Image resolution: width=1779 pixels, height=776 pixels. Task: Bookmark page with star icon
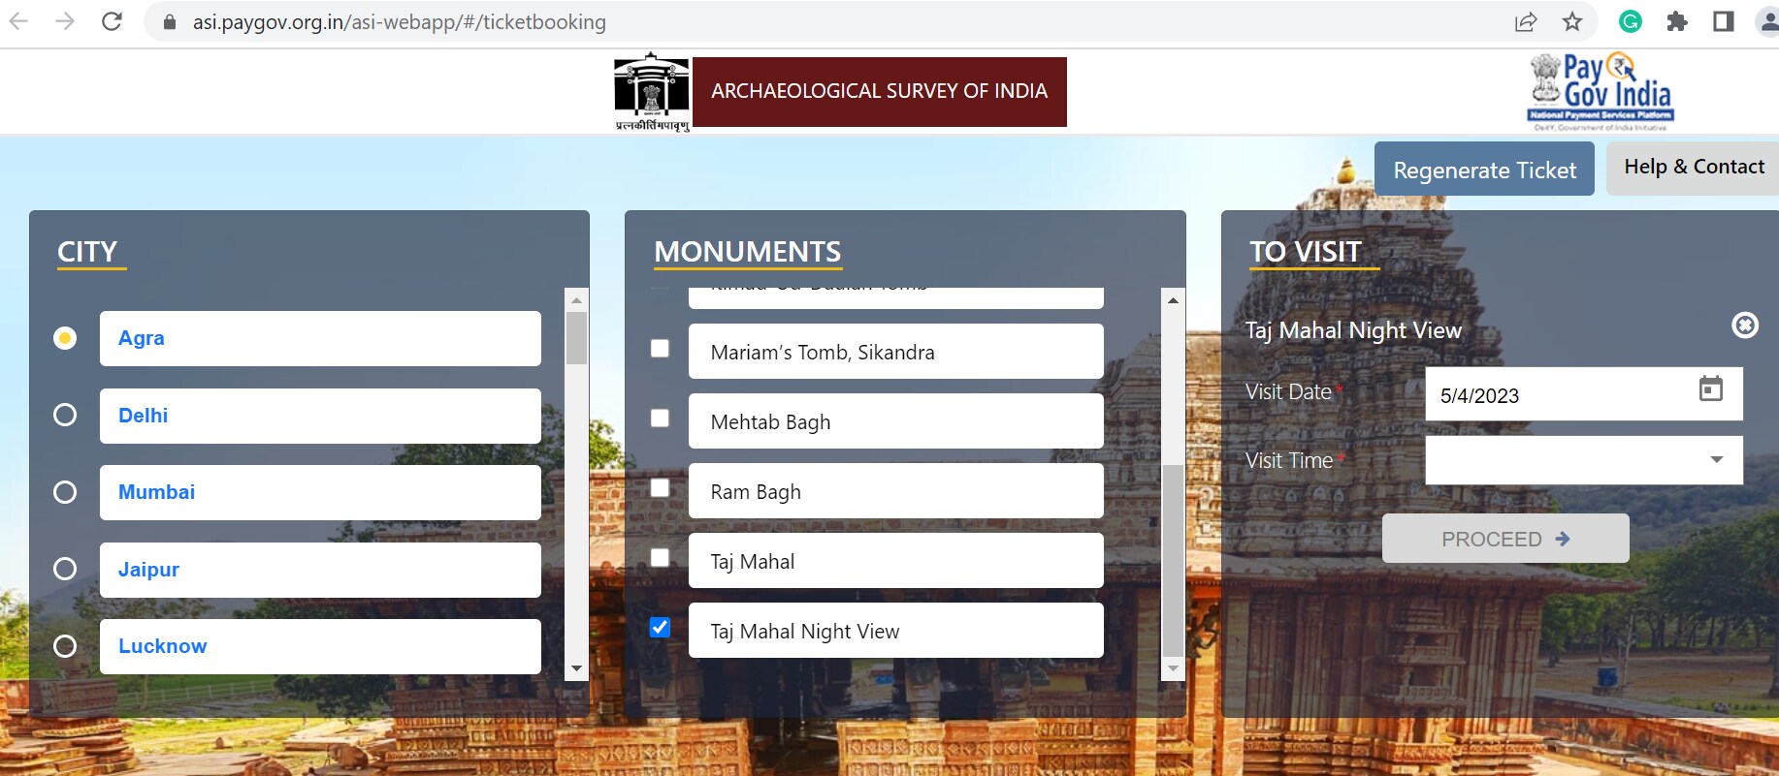[1572, 21]
